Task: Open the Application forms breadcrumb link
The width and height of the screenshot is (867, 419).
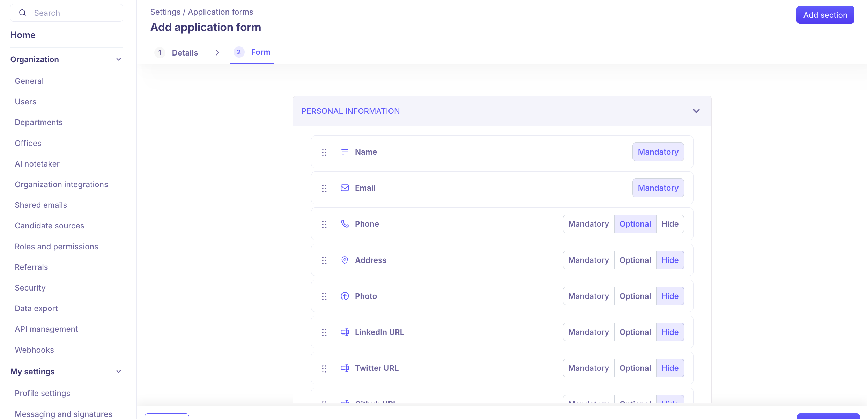Action: [x=221, y=12]
